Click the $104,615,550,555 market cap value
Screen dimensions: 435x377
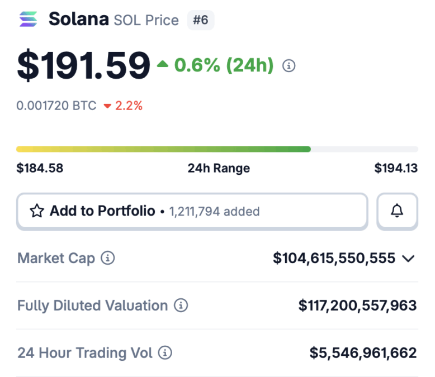(334, 258)
